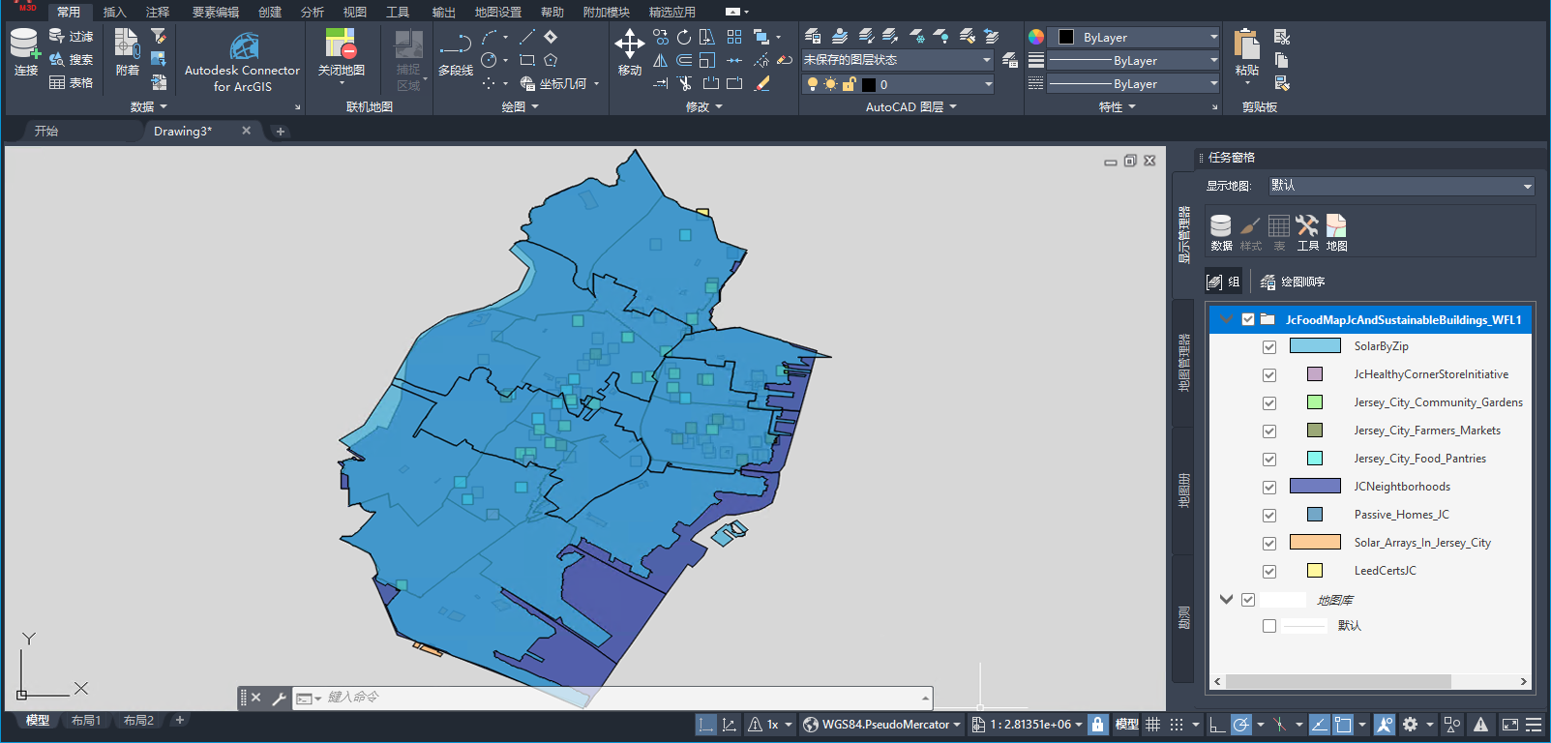Open the WGS84.PseudoMercator coordinate system dropdown
Image resolution: width=1551 pixels, height=743 pixels.
pos(881,725)
